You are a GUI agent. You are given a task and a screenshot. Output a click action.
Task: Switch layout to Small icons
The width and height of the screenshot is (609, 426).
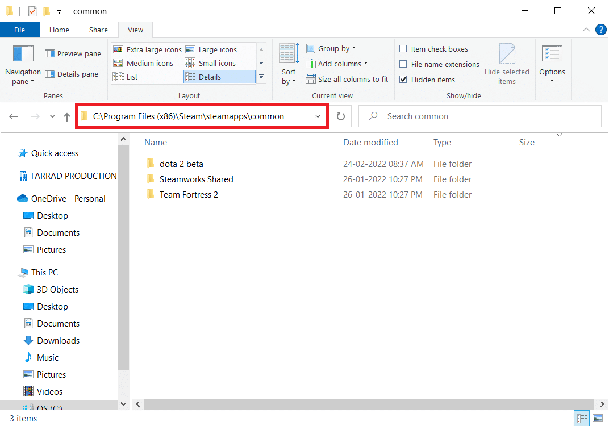tap(211, 63)
